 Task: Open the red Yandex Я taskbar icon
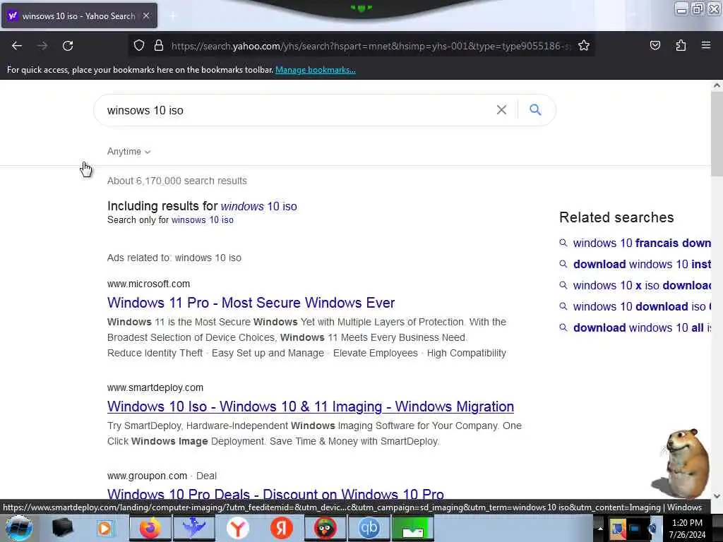click(x=281, y=528)
